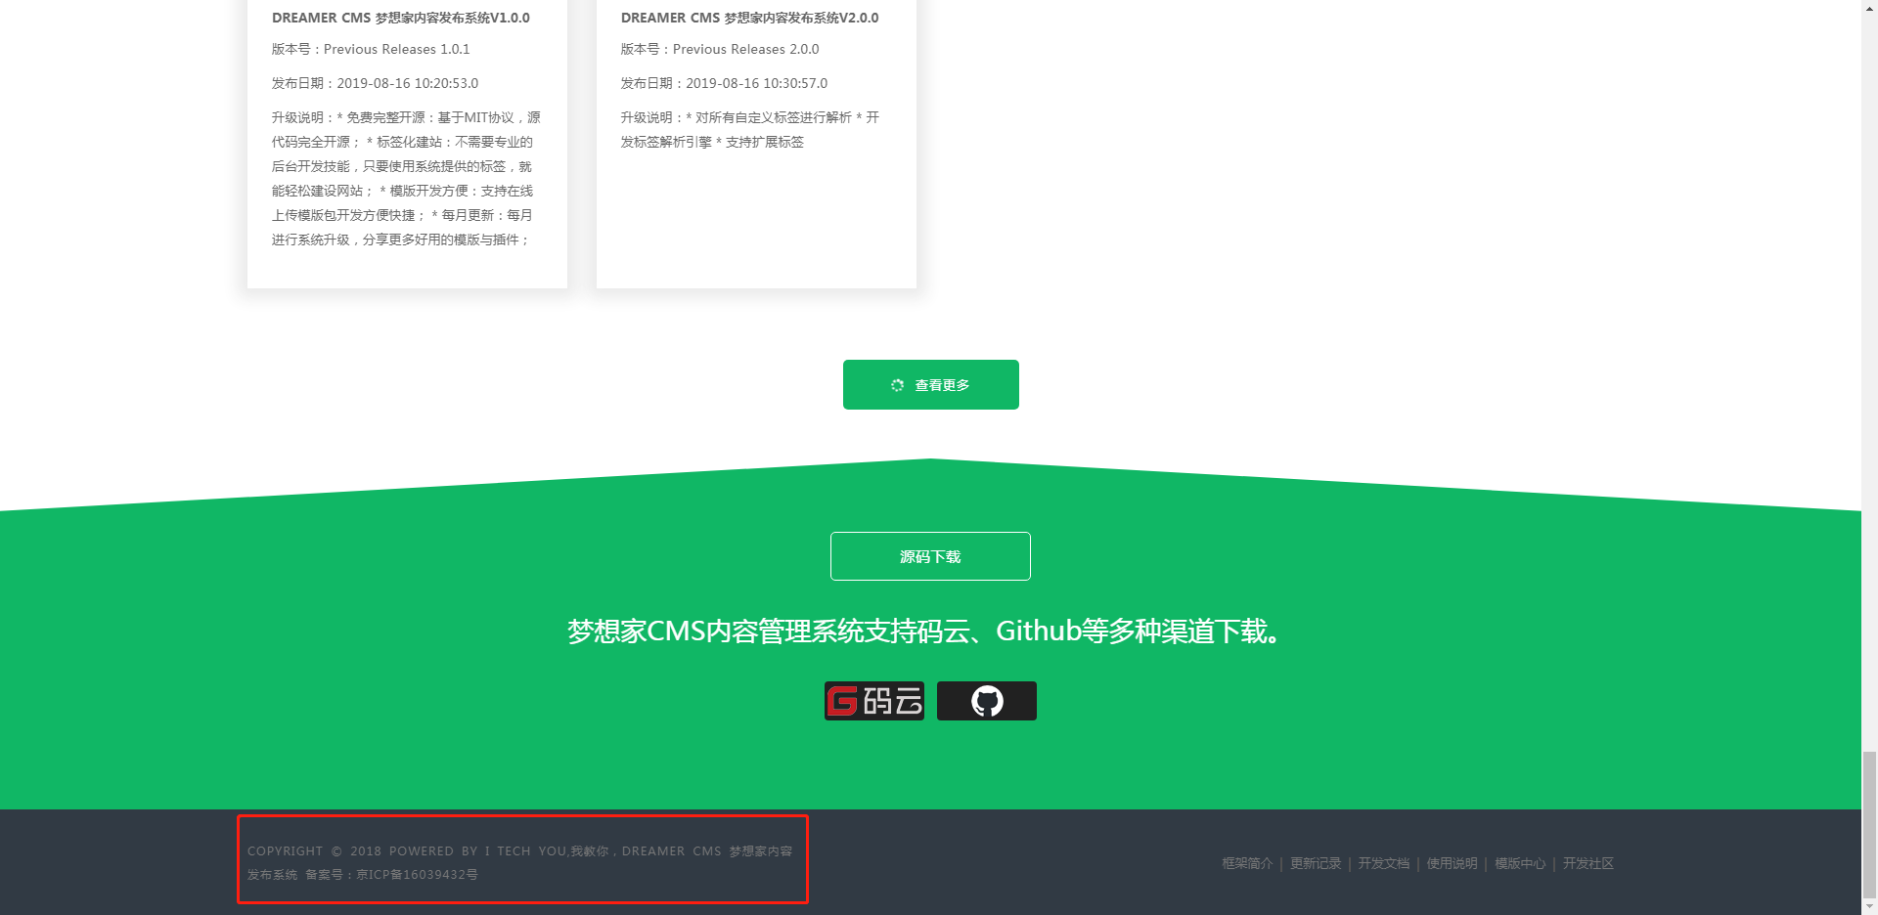Click the DREAMER CMS V2.0.0 release title
Screen dimensions: 1878x915
click(x=750, y=18)
